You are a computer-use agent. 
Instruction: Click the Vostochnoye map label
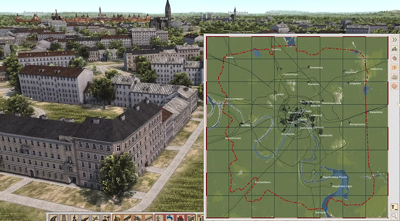[290, 74]
